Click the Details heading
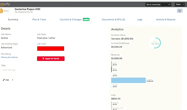The image size is (187, 110). (x=6, y=29)
